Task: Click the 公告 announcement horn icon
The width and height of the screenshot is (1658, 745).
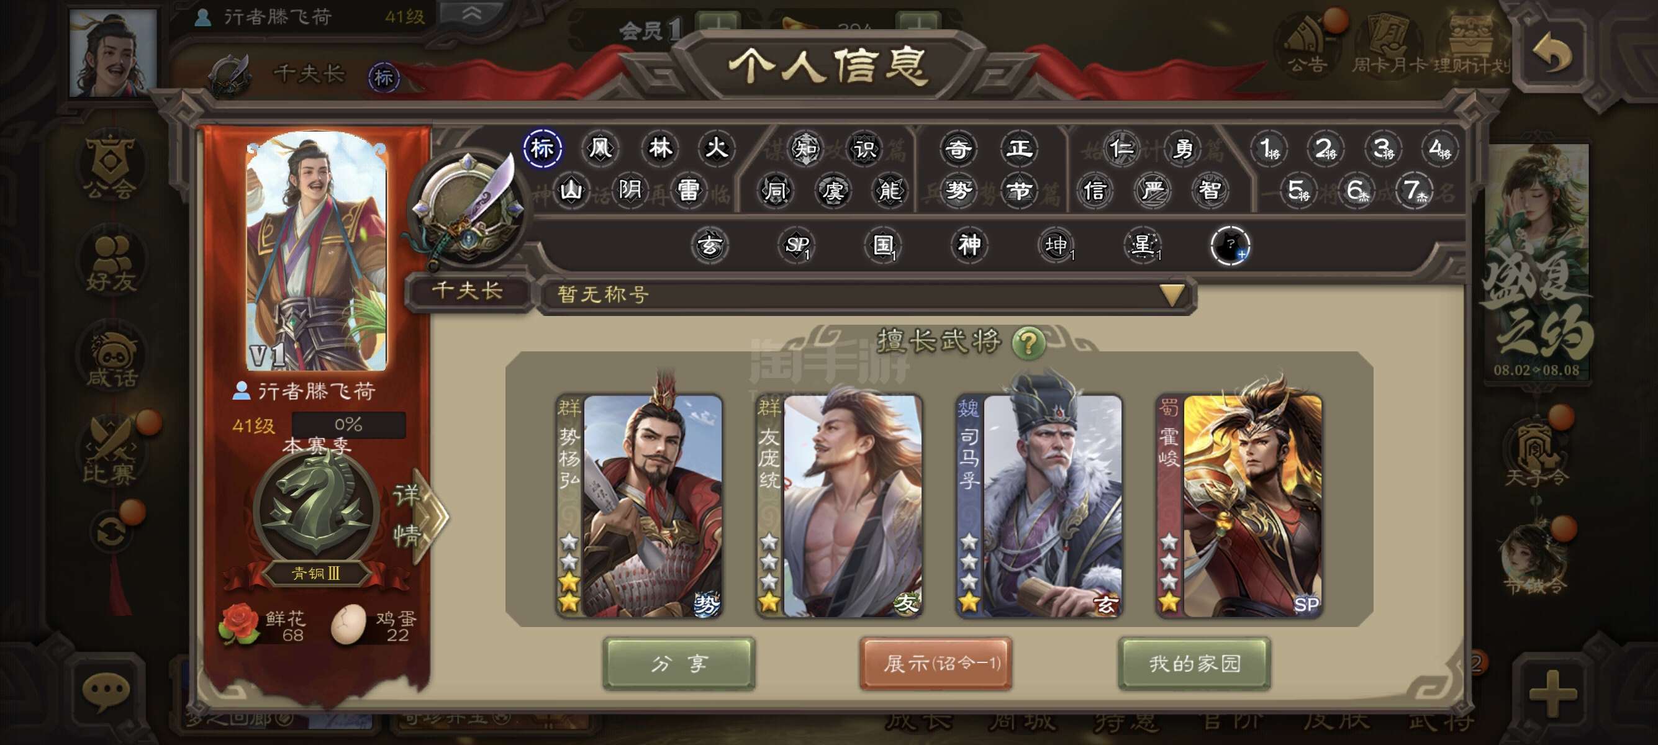Action: (1307, 43)
